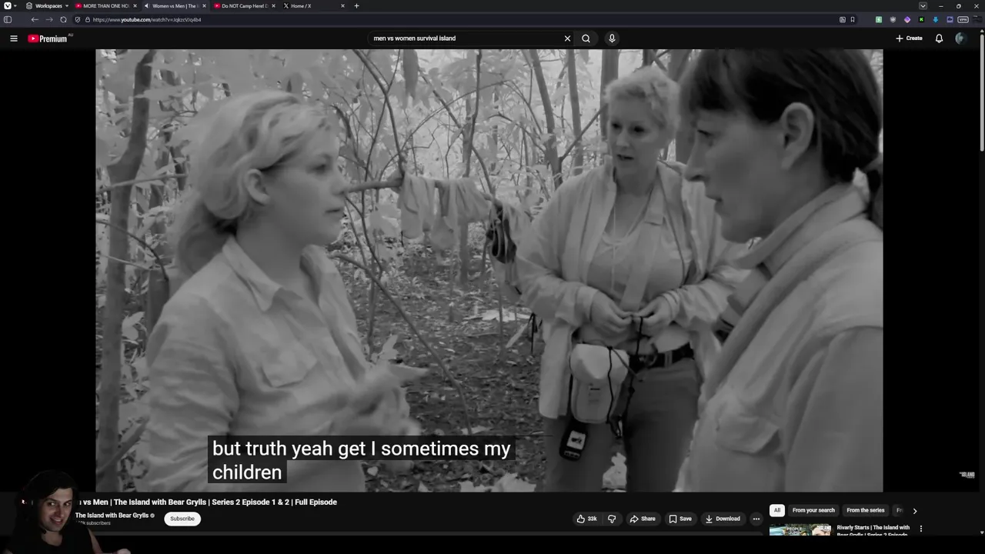Open the YouTube guide hamburger menu
985x554 pixels.
tap(13, 38)
